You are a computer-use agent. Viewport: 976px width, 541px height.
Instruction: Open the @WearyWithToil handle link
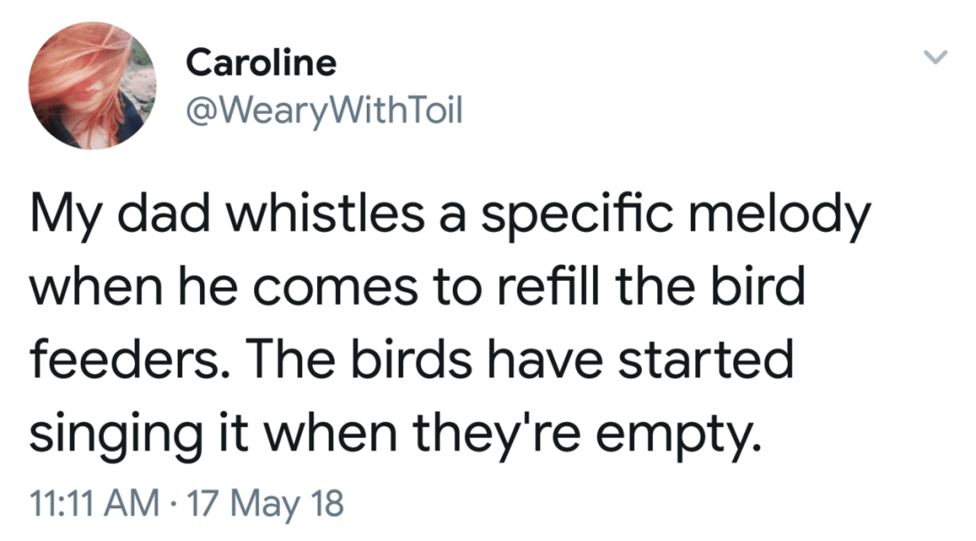324,110
